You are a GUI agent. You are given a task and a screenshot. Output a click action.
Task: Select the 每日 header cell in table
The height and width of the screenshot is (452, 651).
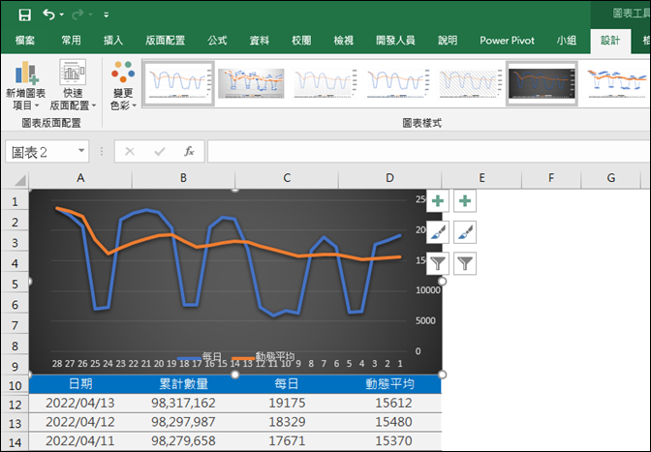click(287, 384)
